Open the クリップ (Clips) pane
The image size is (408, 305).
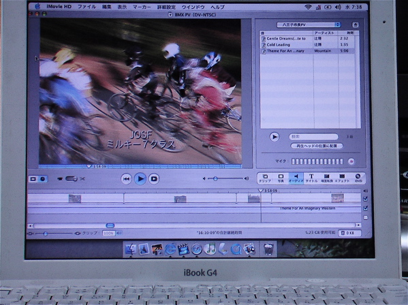pyautogui.click(x=265, y=178)
